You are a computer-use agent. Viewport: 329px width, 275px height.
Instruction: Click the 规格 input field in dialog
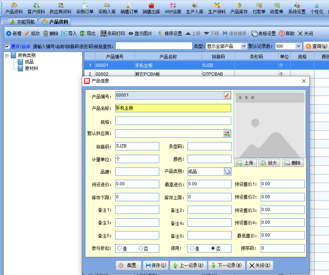coord(173,121)
